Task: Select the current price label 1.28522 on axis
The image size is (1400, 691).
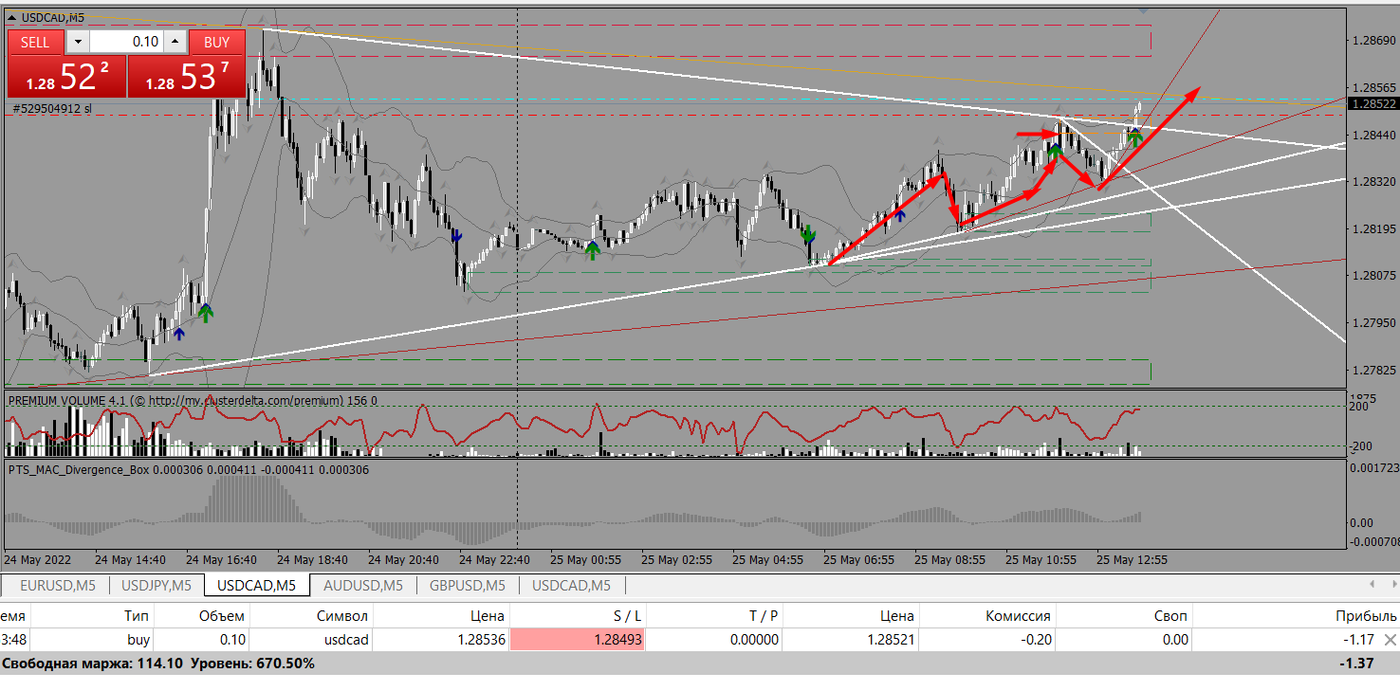Action: (1372, 103)
